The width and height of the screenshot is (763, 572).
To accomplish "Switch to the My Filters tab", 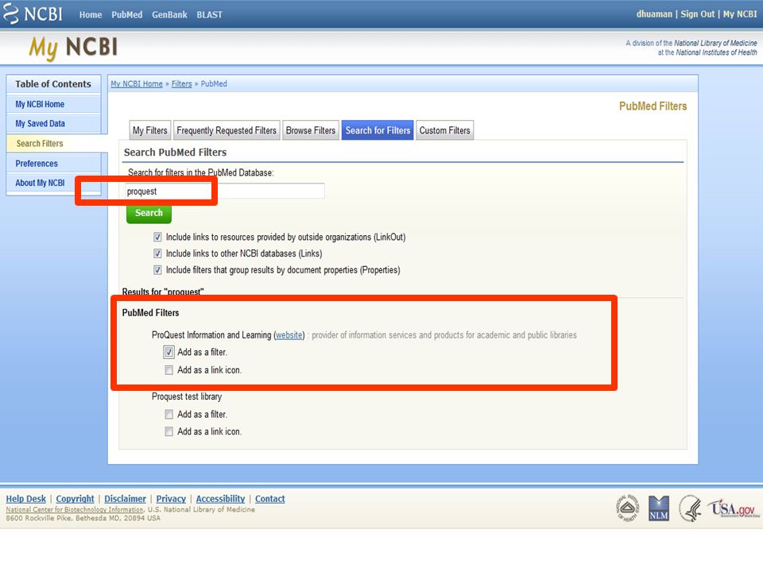I will 150,130.
